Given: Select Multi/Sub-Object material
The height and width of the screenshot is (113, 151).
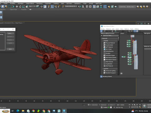Looking at the screenshot, I should coord(110,56).
